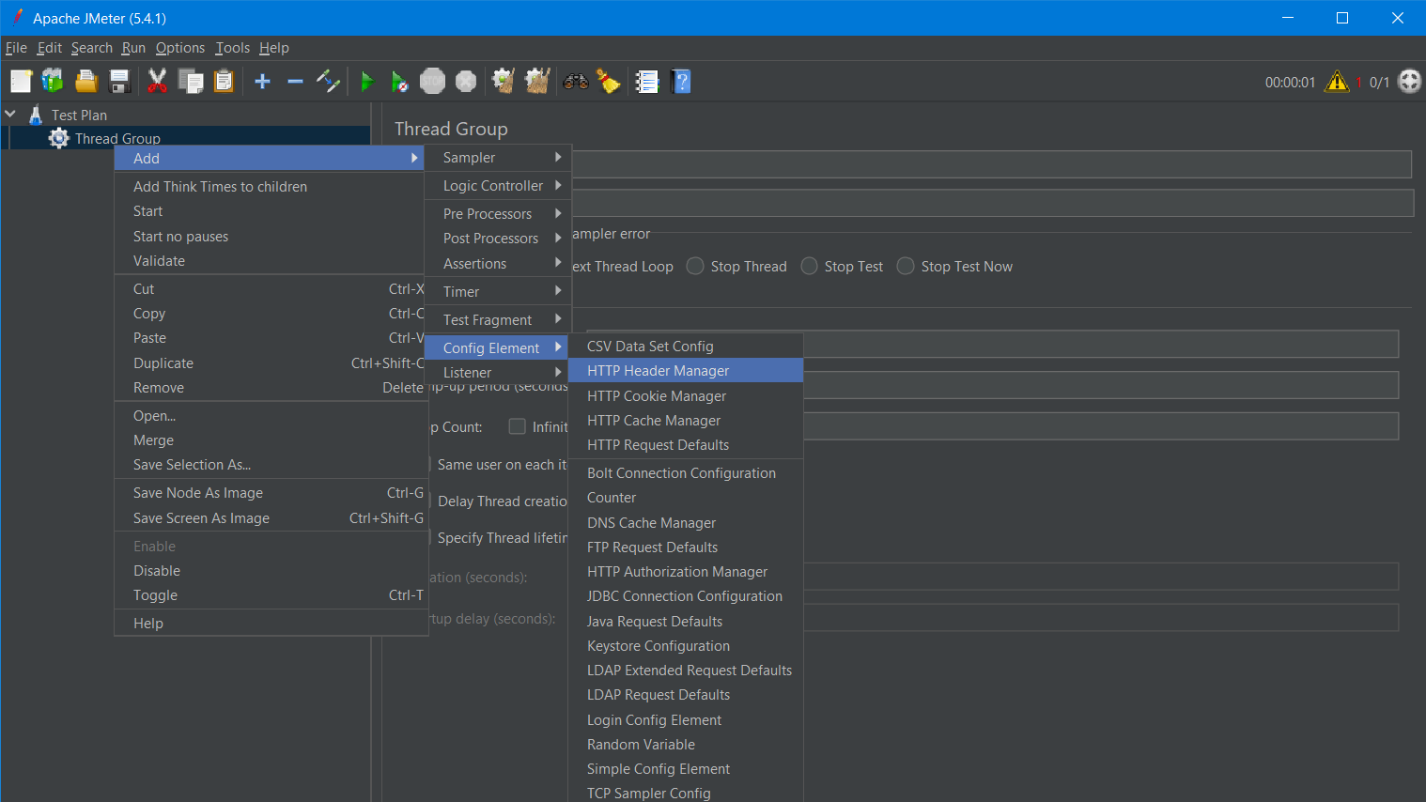Image resolution: width=1426 pixels, height=802 pixels.
Task: Open the Options menu
Action: (180, 48)
